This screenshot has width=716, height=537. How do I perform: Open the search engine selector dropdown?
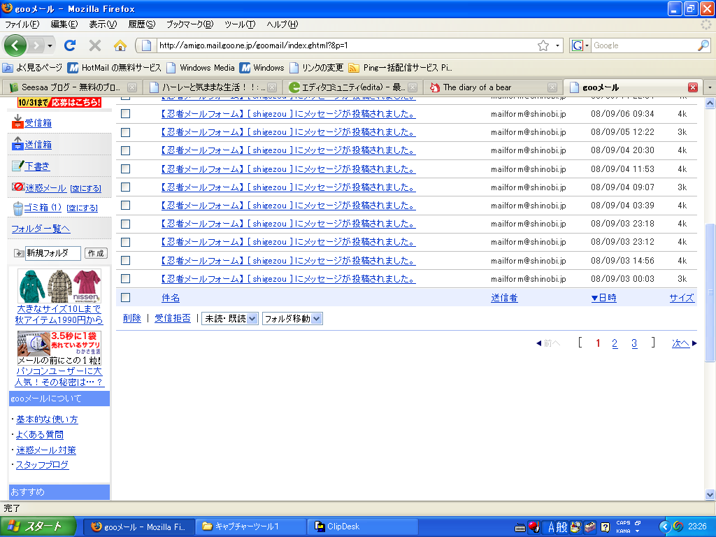(580, 45)
